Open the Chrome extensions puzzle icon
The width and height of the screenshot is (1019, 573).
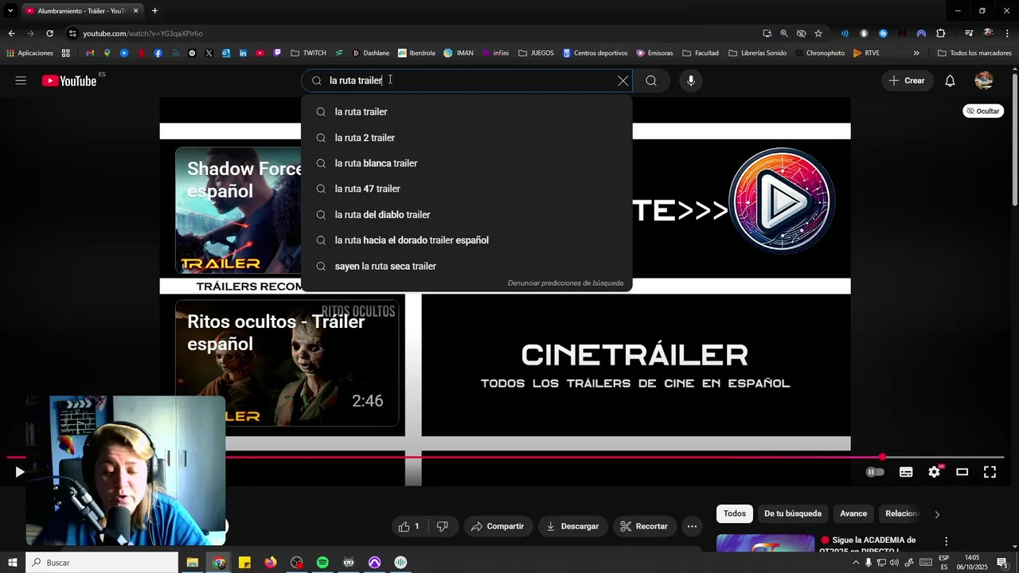coord(941,33)
